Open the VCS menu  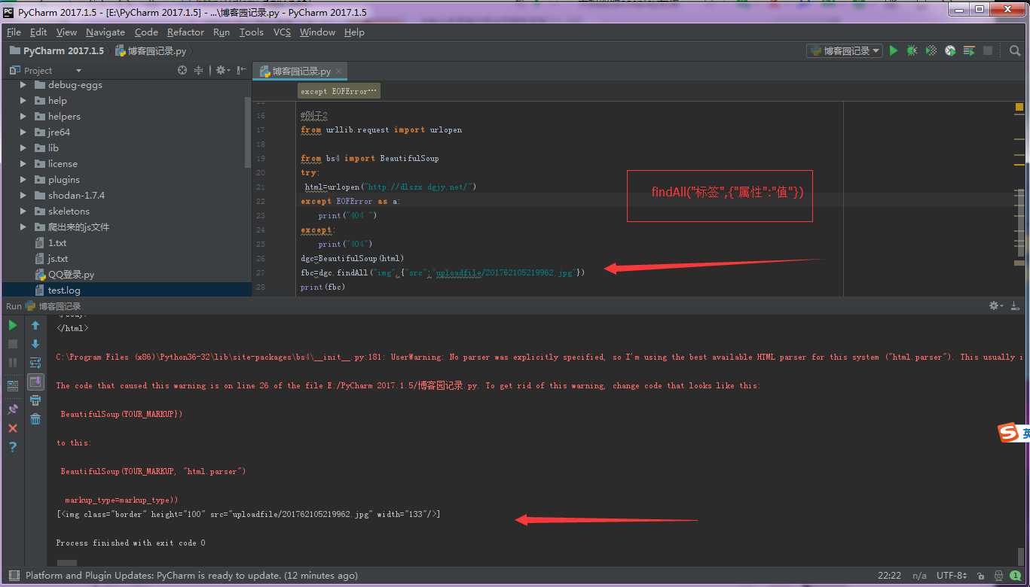282,32
